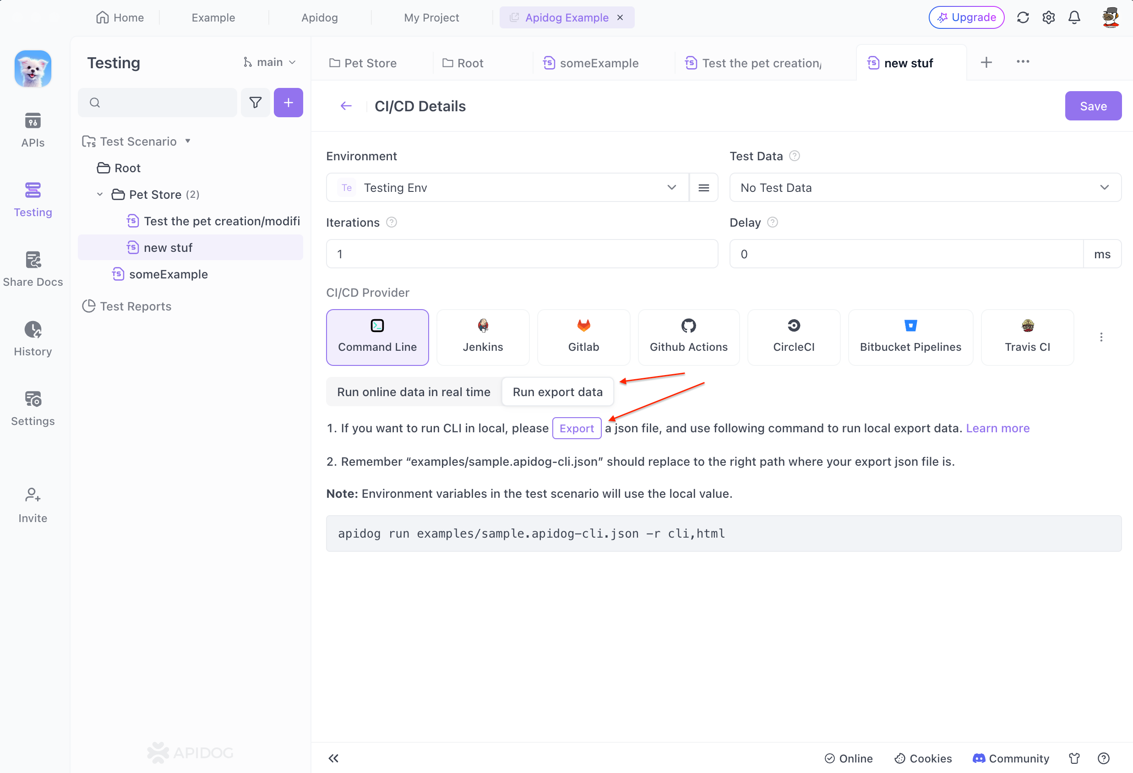The height and width of the screenshot is (773, 1133).
Task: Click into the Iterations input field
Action: [x=522, y=254]
